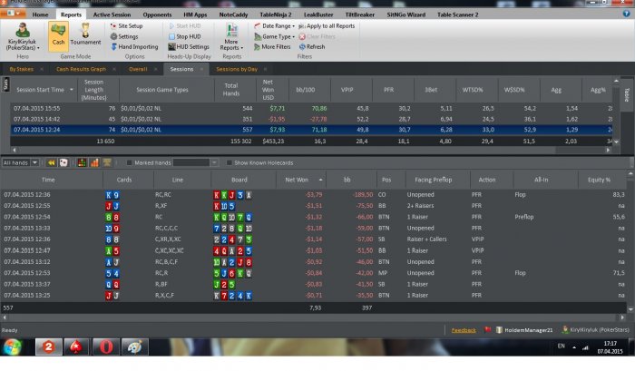Toggle Show Known Holecards checkbox
Image resolution: width=635 pixels, height=371 pixels.
(229, 162)
